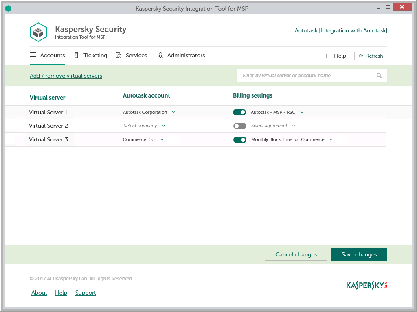Click the Ticketing tab icon
This screenshot has height=312, width=417.
tap(76, 56)
